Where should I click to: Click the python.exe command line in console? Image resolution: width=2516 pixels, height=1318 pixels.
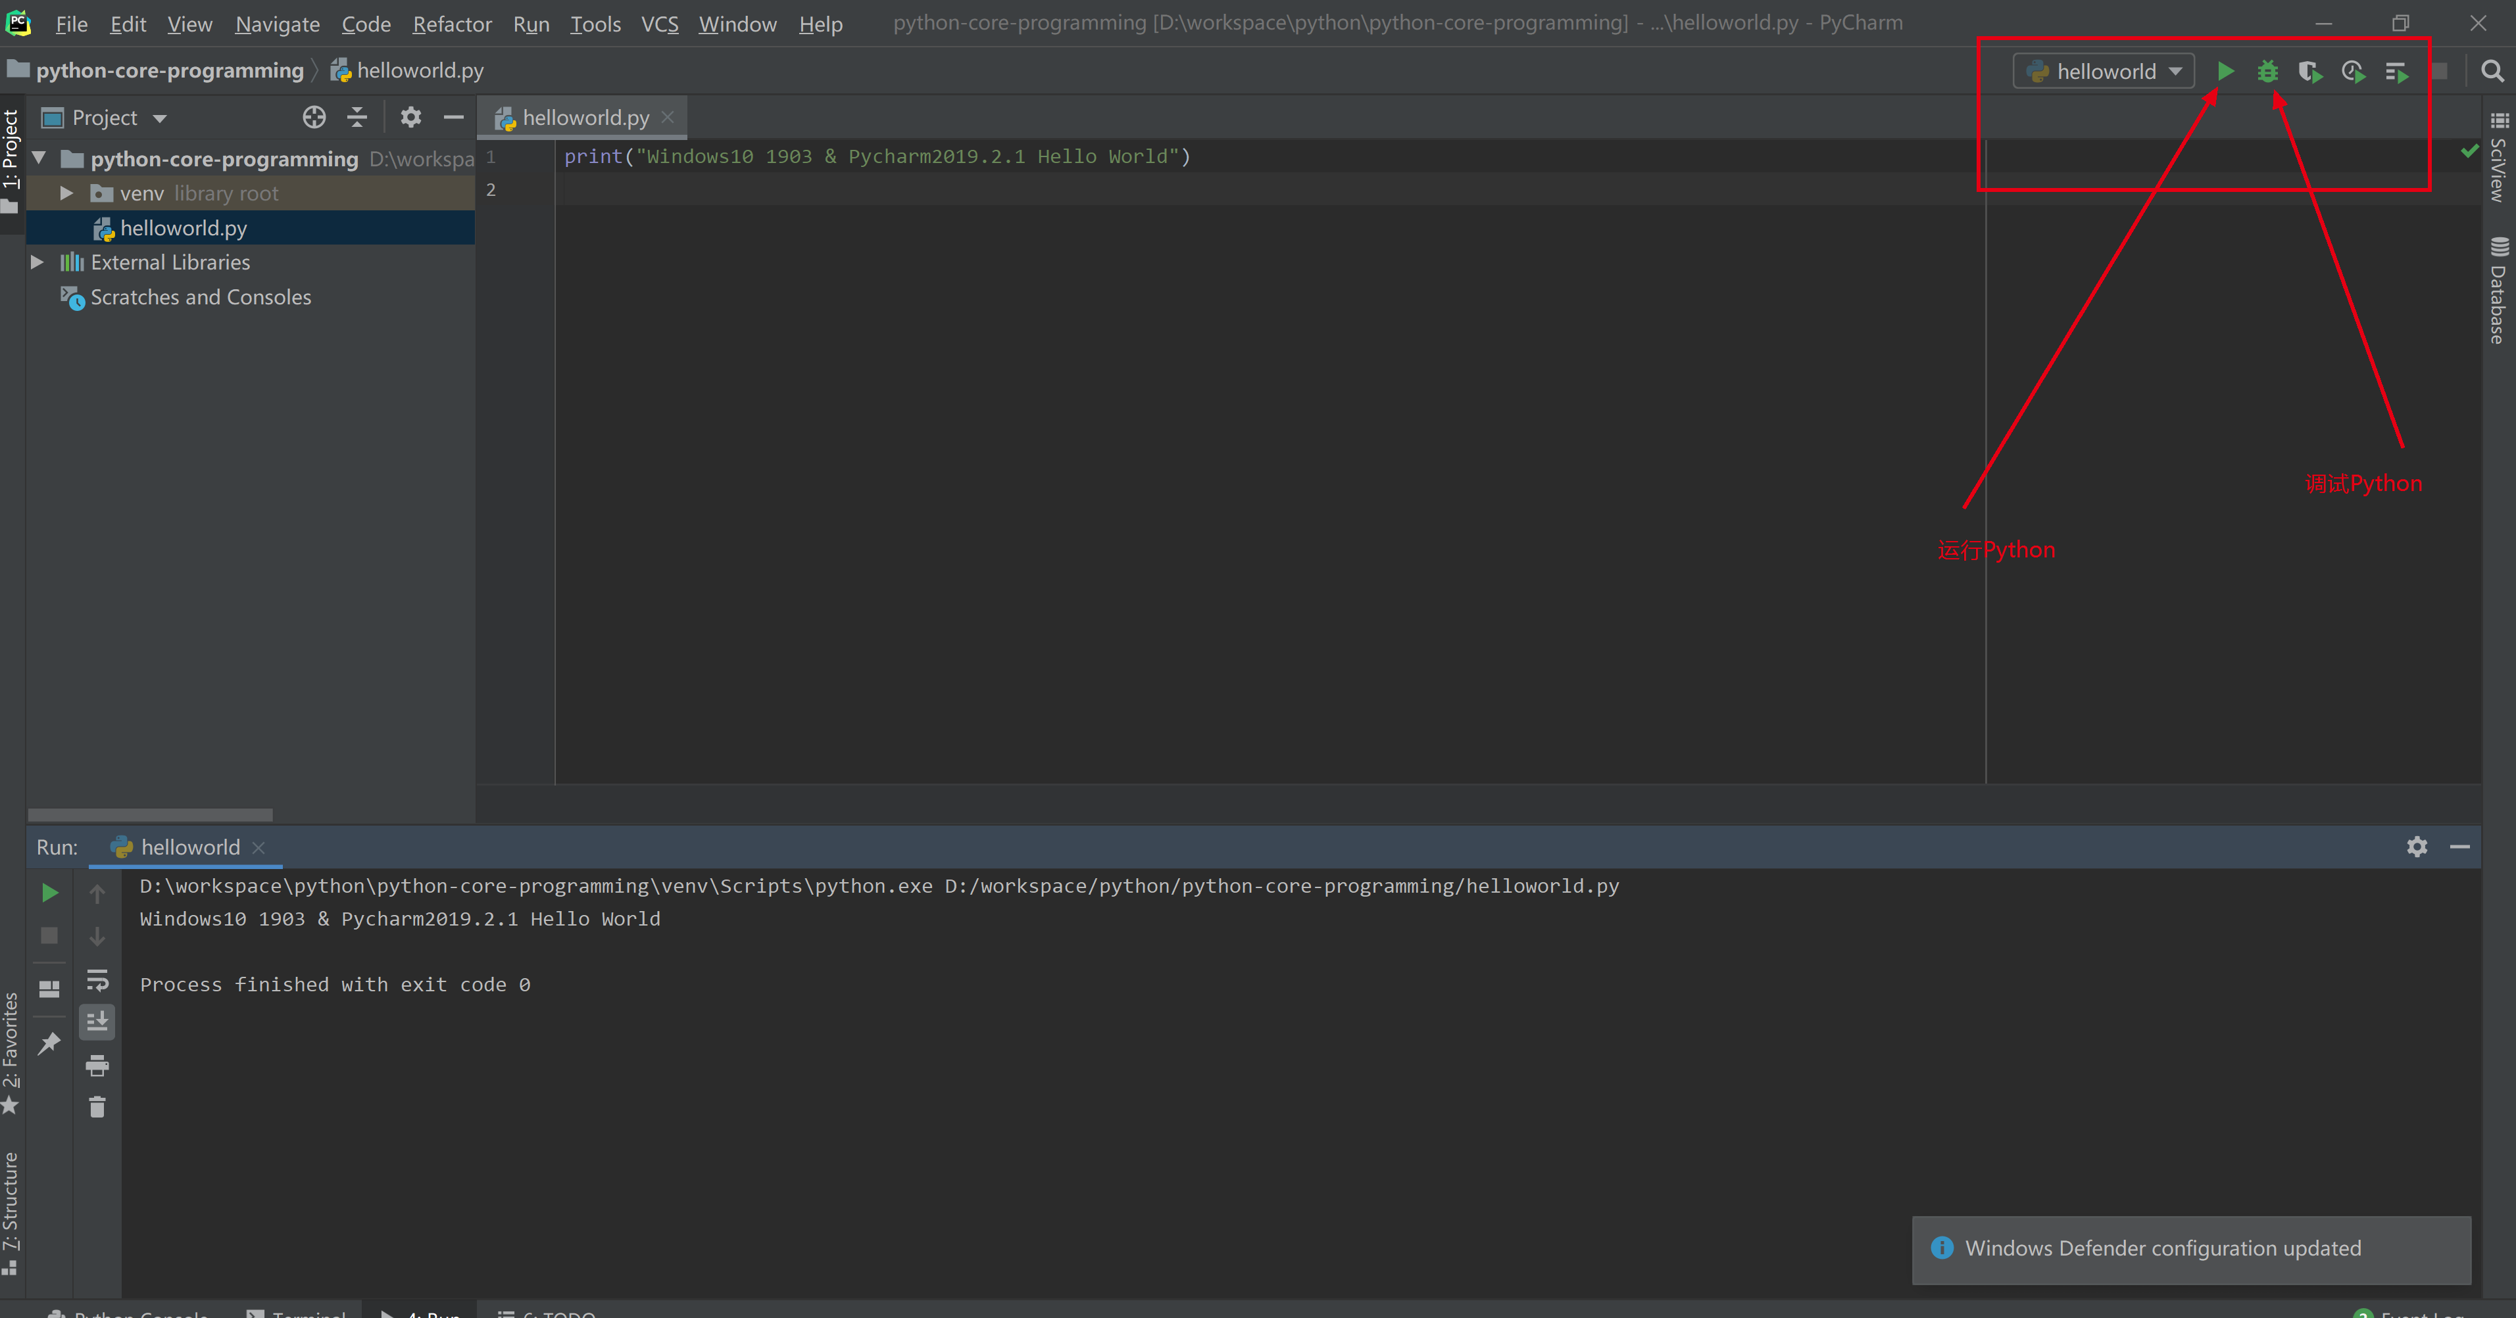pos(879,885)
